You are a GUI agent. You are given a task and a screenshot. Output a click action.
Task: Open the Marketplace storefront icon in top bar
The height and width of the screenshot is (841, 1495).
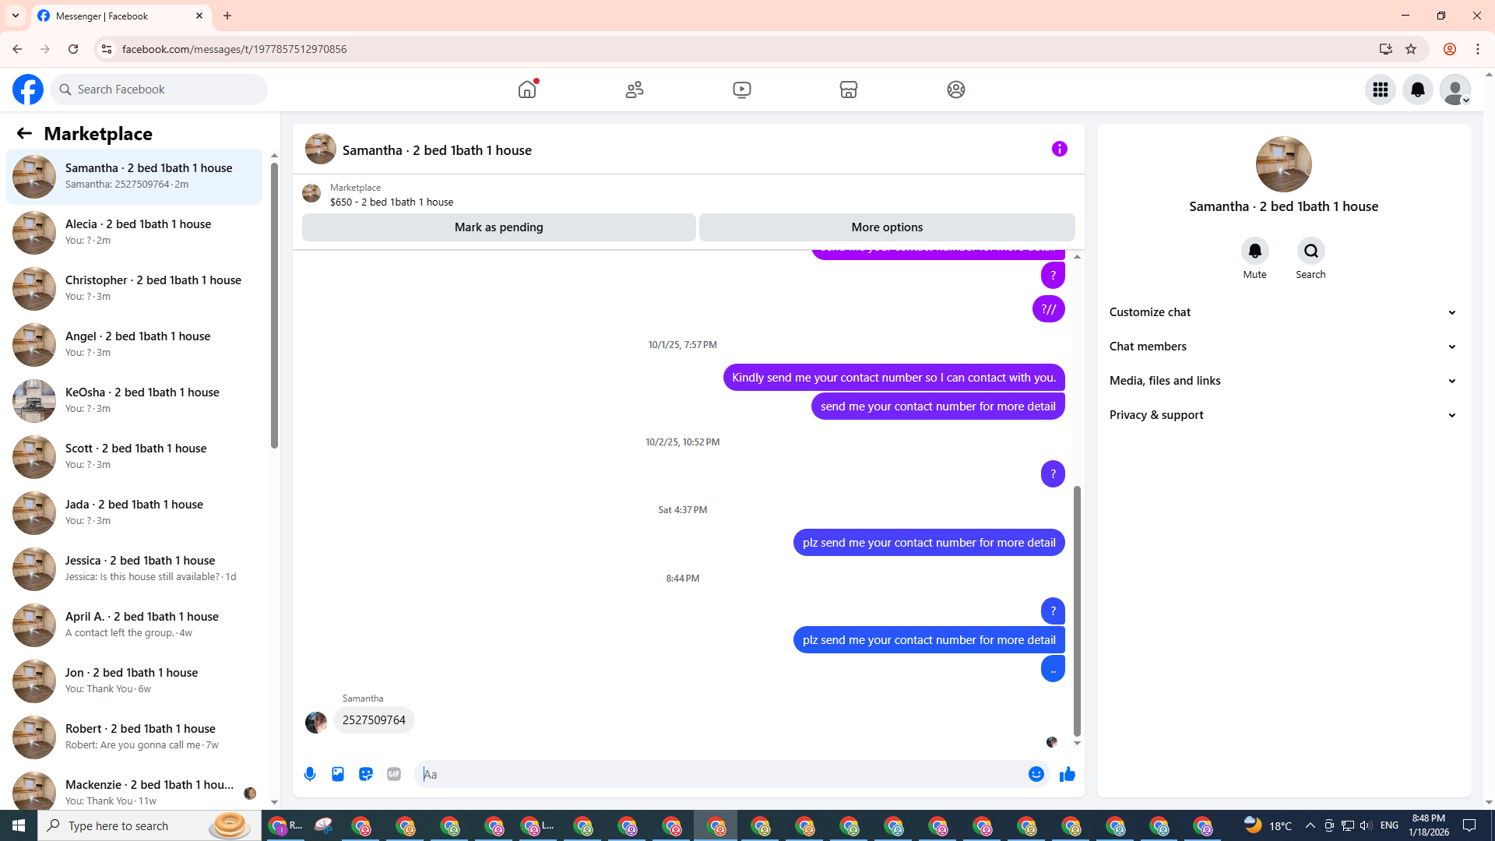click(x=849, y=90)
